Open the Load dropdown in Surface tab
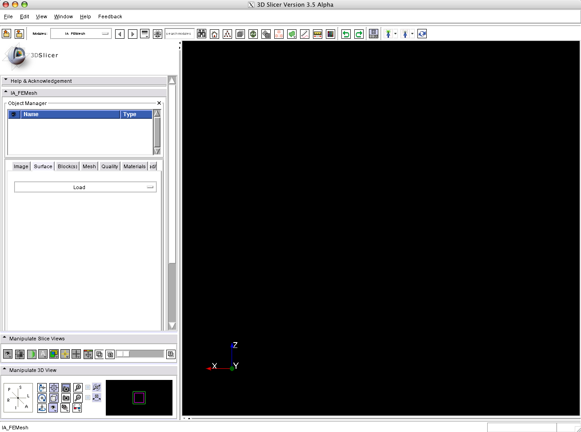 pyautogui.click(x=85, y=187)
